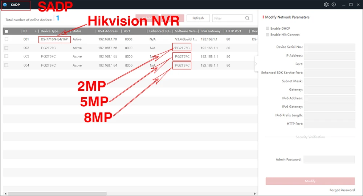Enable DHCP checkbox

tap(268, 28)
